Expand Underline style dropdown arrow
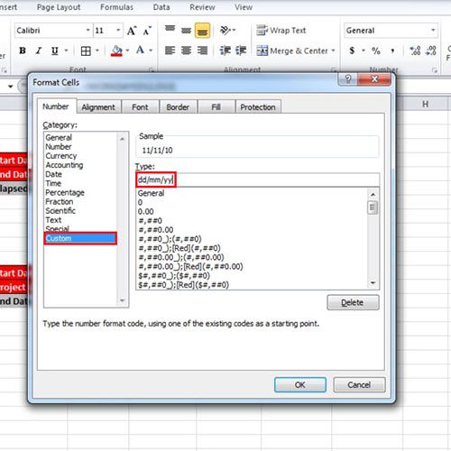The image size is (451, 451). [66, 51]
